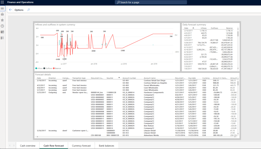Open Recent clock icon in sidebar
This screenshot has width=261, height=149.
pyautogui.click(x=2, y=26)
